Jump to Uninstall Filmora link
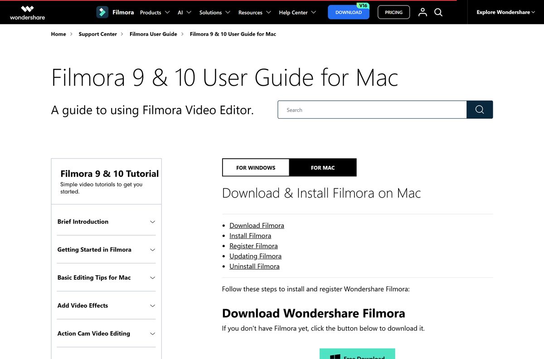This screenshot has width=544, height=359. 254,266
